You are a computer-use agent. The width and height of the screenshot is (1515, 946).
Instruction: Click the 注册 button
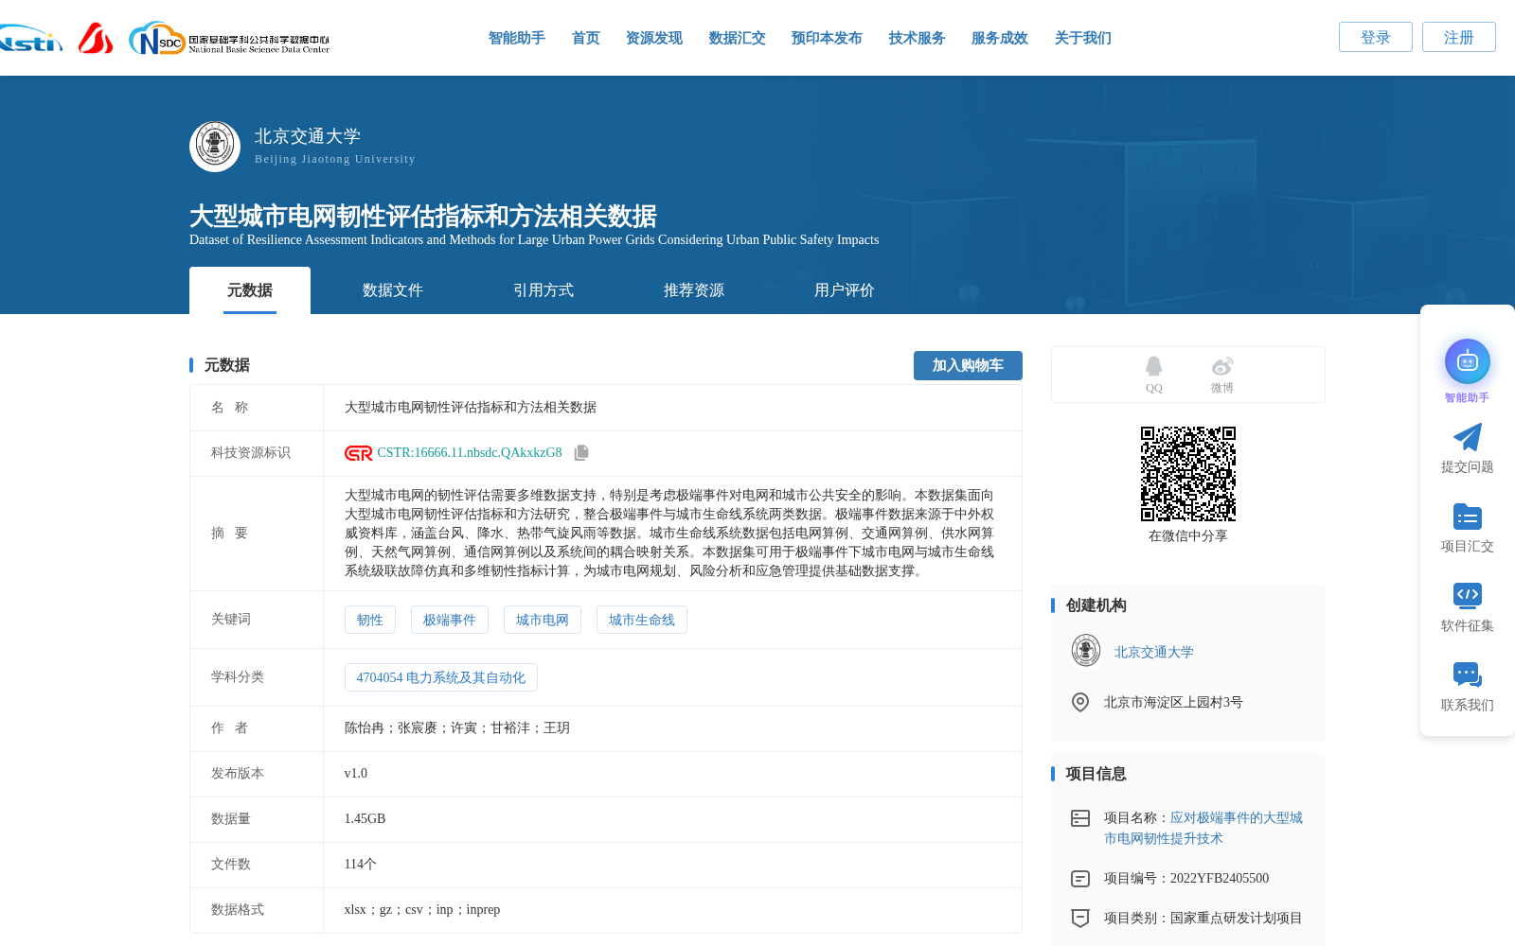tap(1459, 37)
